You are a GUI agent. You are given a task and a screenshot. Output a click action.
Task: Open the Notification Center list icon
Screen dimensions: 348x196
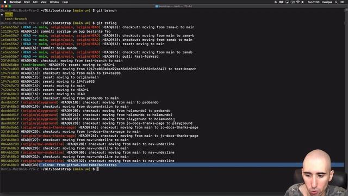tap(342, 2)
